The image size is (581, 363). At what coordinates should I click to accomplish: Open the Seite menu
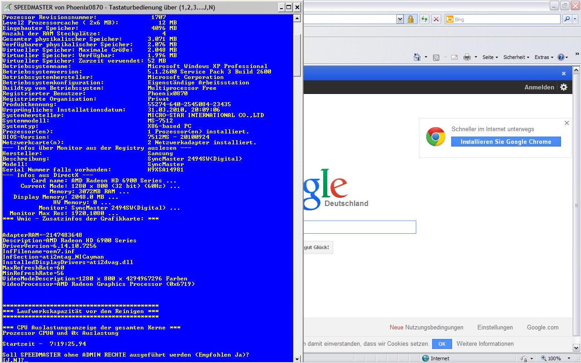point(490,57)
